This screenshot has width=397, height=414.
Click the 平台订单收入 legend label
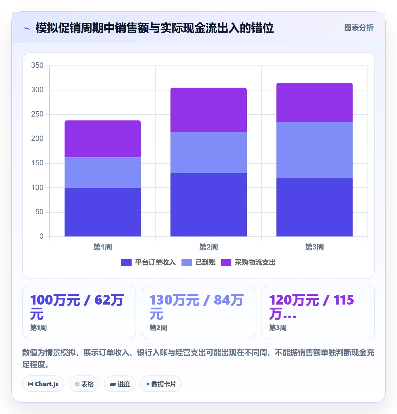[x=155, y=263]
